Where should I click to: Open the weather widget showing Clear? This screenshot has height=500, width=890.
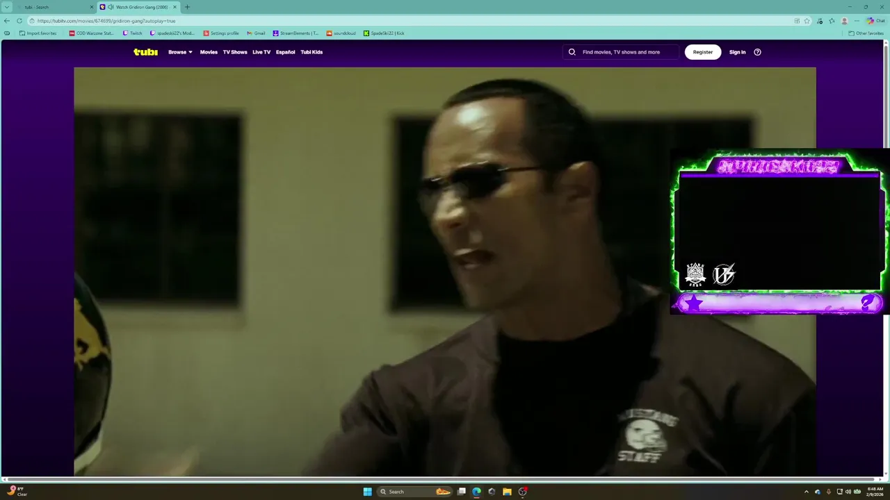click(17, 492)
